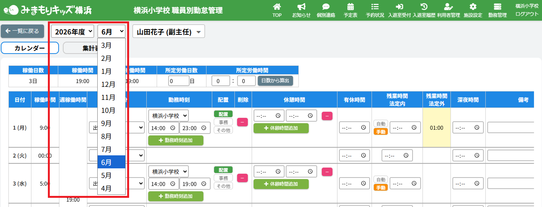This screenshot has height=207, width=542.
Task: Select 9月 from the month list
Action: point(111,123)
